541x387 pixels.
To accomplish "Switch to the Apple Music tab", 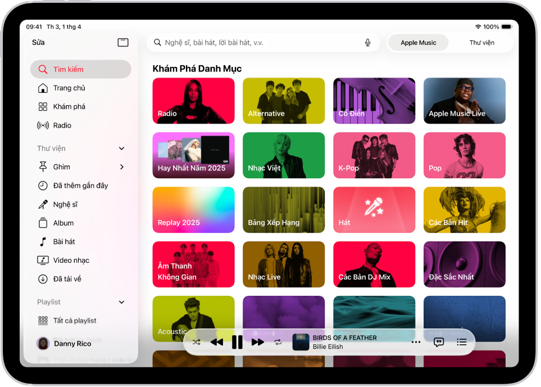I will [418, 43].
